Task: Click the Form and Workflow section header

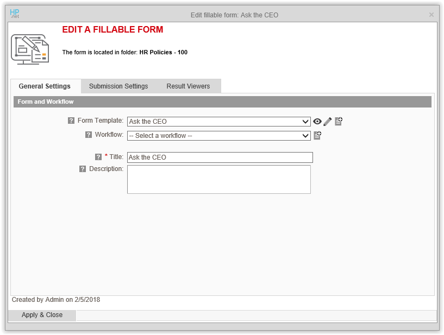Action: click(x=222, y=102)
